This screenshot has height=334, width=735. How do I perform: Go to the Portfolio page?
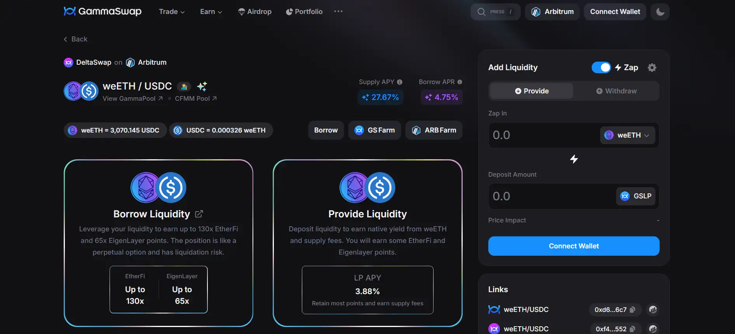(x=304, y=12)
